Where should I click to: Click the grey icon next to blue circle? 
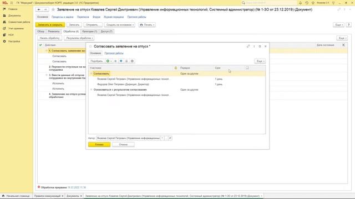(126, 61)
